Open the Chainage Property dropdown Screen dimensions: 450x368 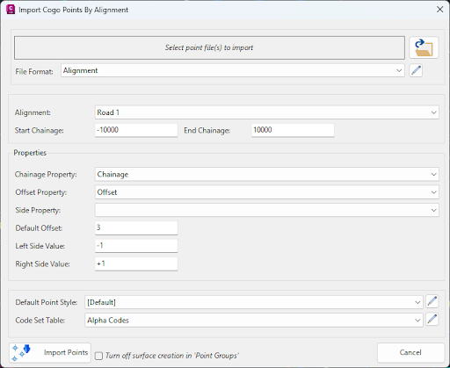(x=267, y=174)
